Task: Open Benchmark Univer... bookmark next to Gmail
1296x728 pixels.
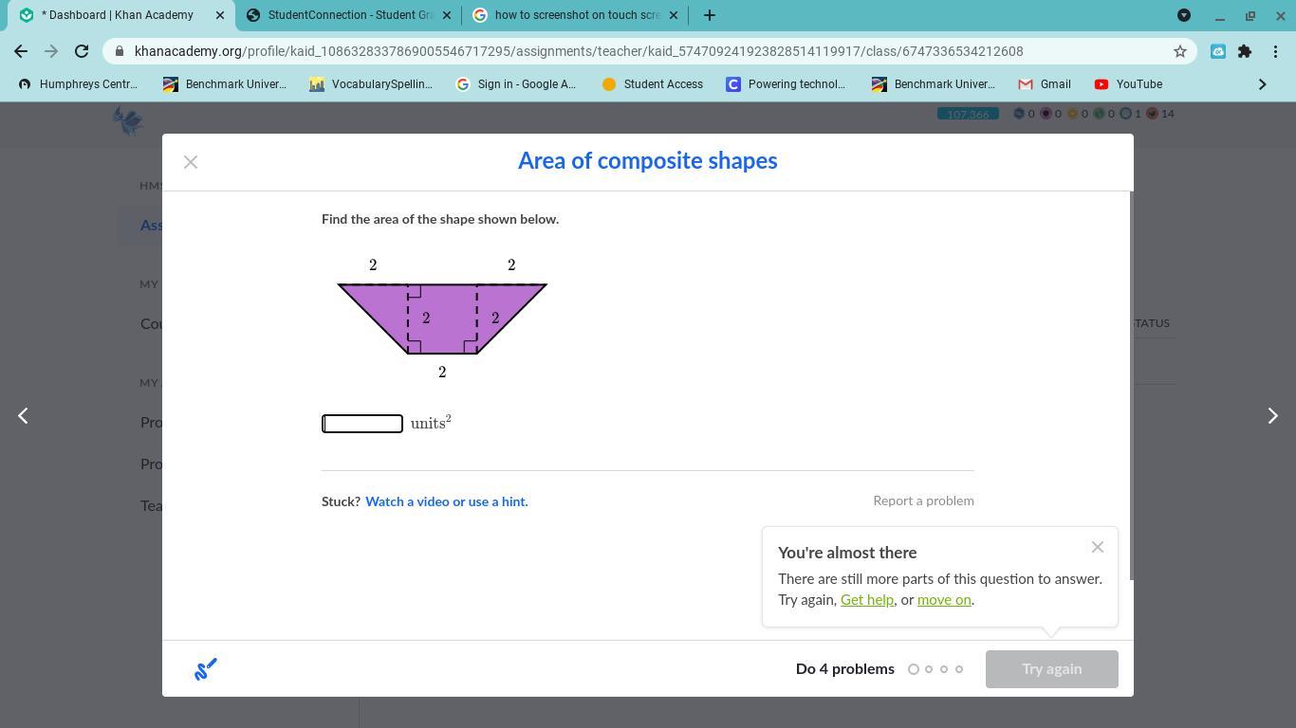Action: [934, 84]
